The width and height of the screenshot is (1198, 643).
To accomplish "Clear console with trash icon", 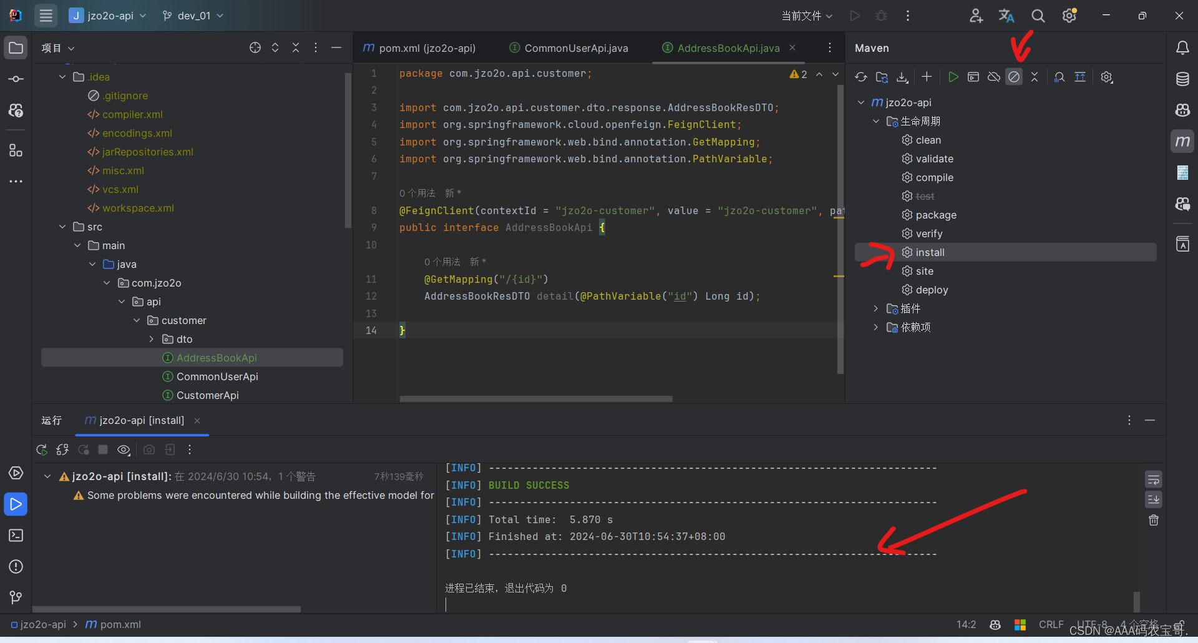I will click(x=1154, y=520).
